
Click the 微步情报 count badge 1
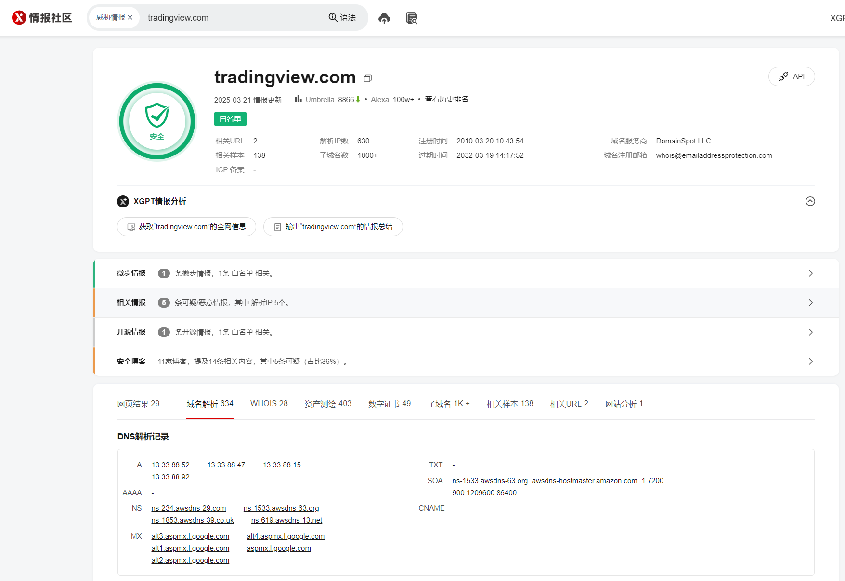click(164, 273)
